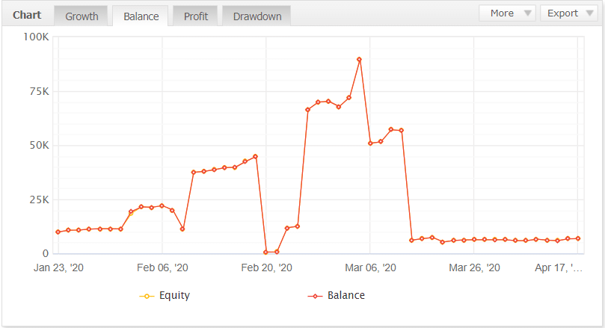Click the yellow Equity legend marker

[x=147, y=296]
